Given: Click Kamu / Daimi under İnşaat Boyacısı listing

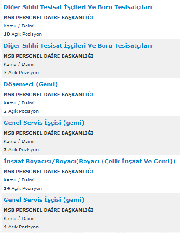Looking at the screenshot, I should (x=19, y=180).
